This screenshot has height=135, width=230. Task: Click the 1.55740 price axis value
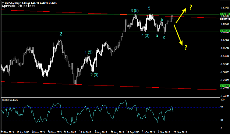(x=225, y=48)
